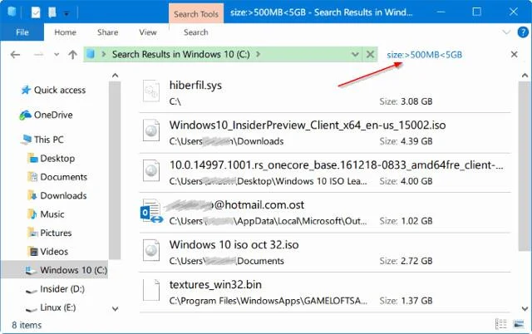The height and width of the screenshot is (334, 532).
Task: Click the size:>500MB<5GB search box
Action: [446, 55]
